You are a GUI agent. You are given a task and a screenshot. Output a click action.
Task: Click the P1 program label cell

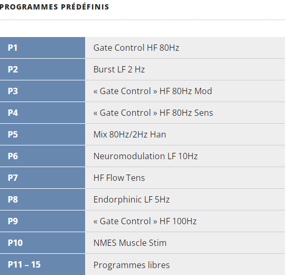click(42, 48)
